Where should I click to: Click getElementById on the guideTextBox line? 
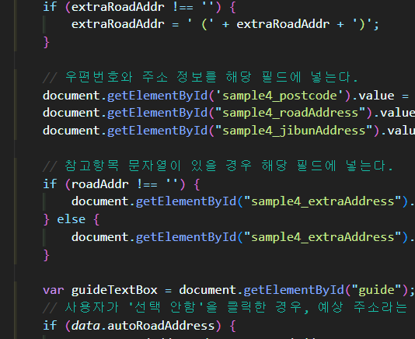[294, 290]
